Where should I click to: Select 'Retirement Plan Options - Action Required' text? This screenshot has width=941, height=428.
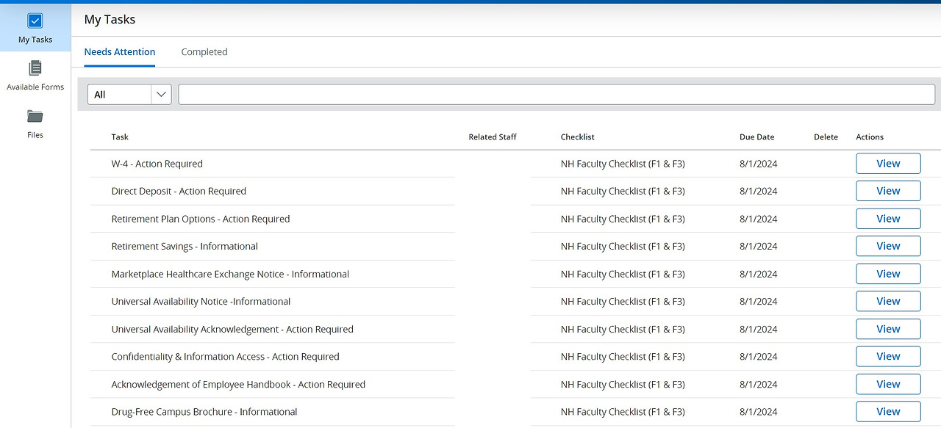tap(201, 219)
